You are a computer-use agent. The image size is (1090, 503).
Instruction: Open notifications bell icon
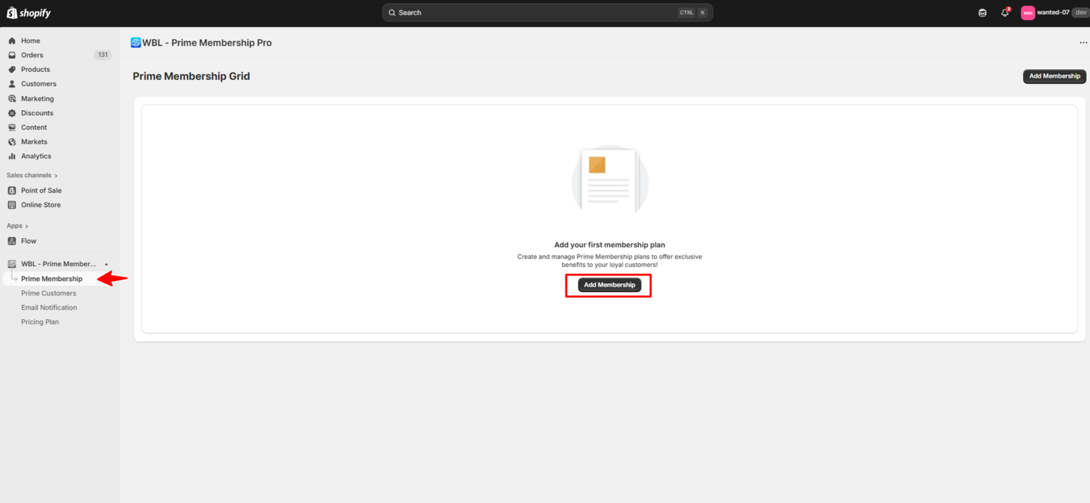(1005, 13)
